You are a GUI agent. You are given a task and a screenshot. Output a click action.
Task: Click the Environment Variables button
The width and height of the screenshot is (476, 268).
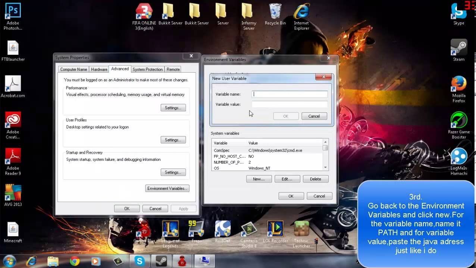coord(167,188)
